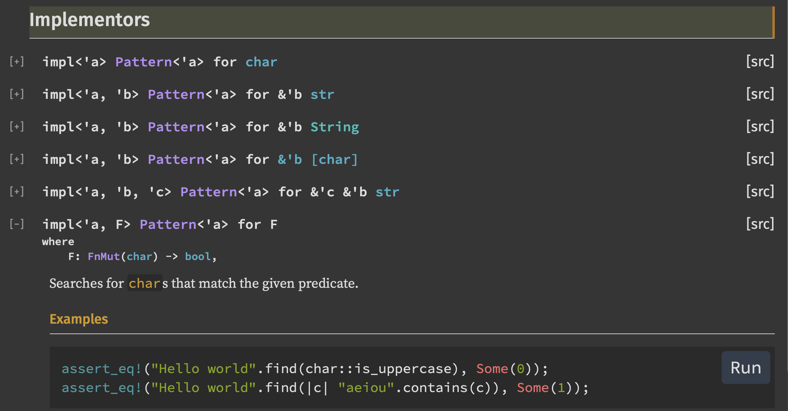The height and width of the screenshot is (411, 788).
Task: Open source link for impl for F
Action: (760, 224)
